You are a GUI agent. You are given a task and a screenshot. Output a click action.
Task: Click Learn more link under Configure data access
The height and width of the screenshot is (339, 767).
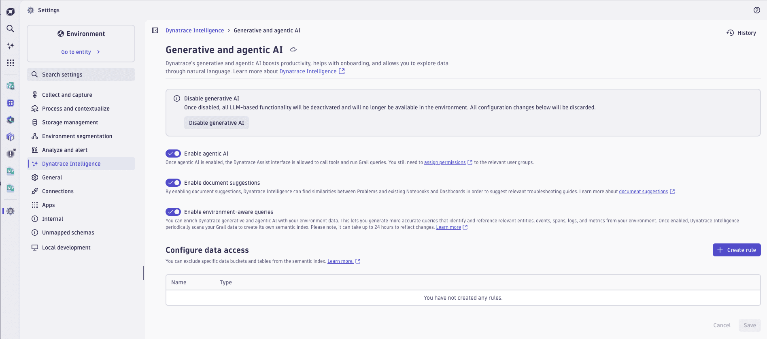pyautogui.click(x=340, y=261)
